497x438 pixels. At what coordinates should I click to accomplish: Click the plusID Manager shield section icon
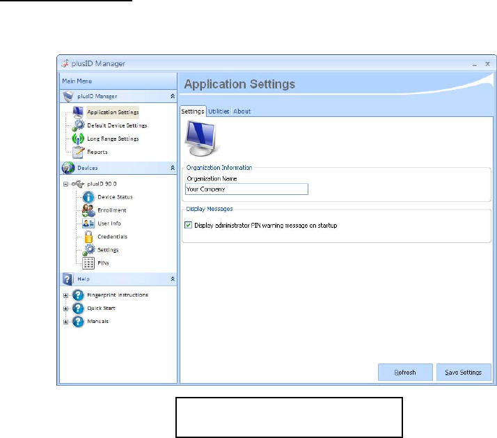pos(68,96)
